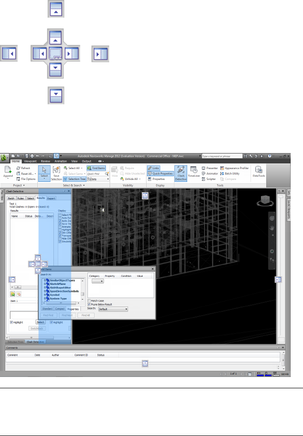The height and width of the screenshot is (436, 303).
Task: Click the dock-top sticker in scene view
Action: point(145,196)
